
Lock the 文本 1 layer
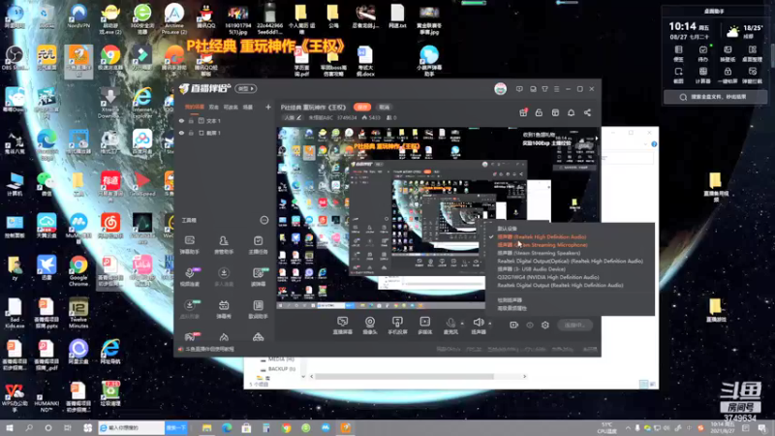(191, 120)
